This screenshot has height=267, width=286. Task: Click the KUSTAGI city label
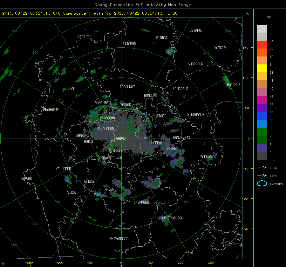159,116
